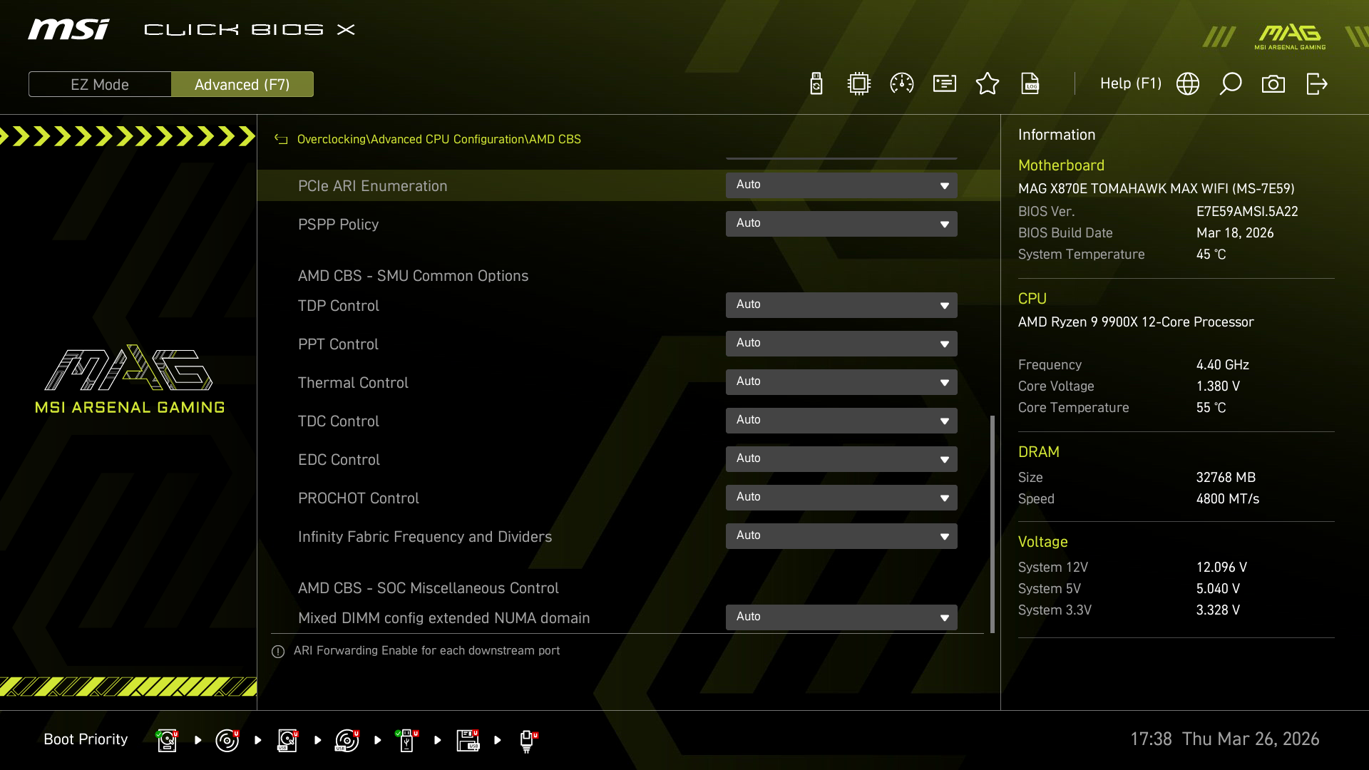The image size is (1369, 770).
Task: Take a screenshot with the camera icon
Action: (x=1274, y=83)
